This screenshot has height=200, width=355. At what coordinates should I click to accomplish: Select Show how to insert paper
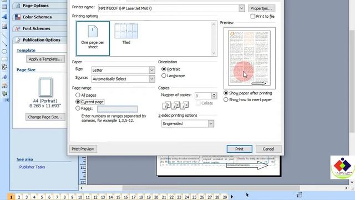pos(226,99)
